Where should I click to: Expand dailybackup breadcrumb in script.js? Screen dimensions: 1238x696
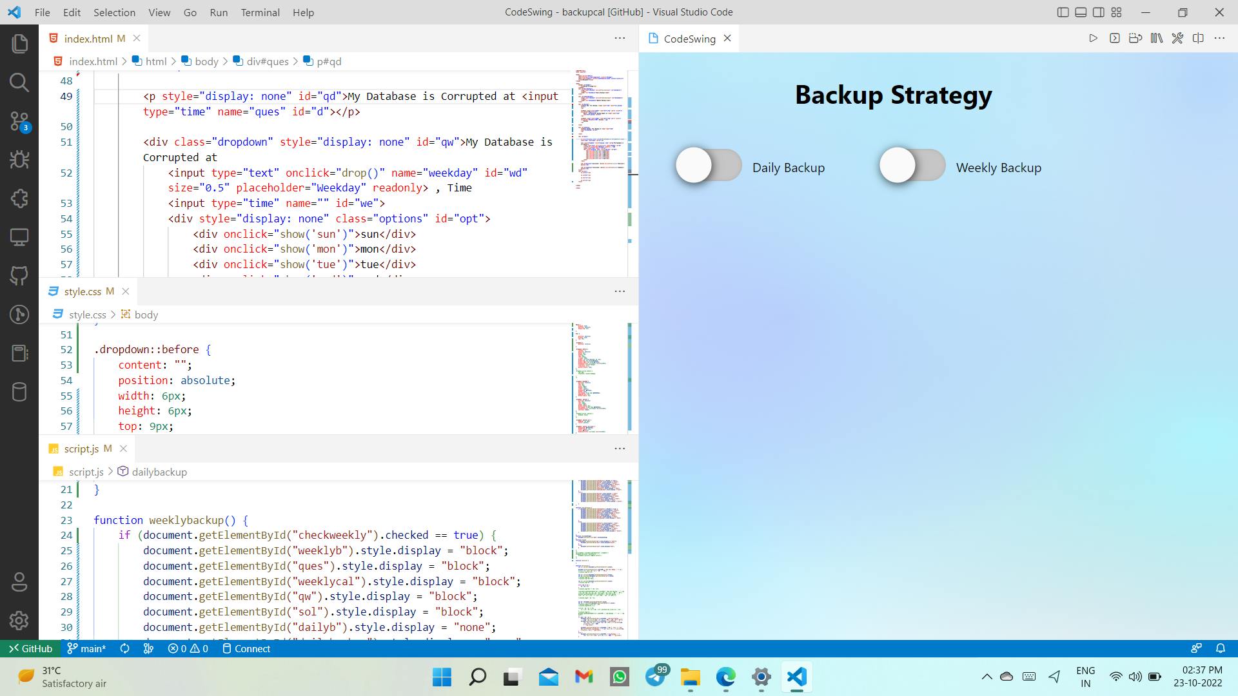click(x=153, y=472)
